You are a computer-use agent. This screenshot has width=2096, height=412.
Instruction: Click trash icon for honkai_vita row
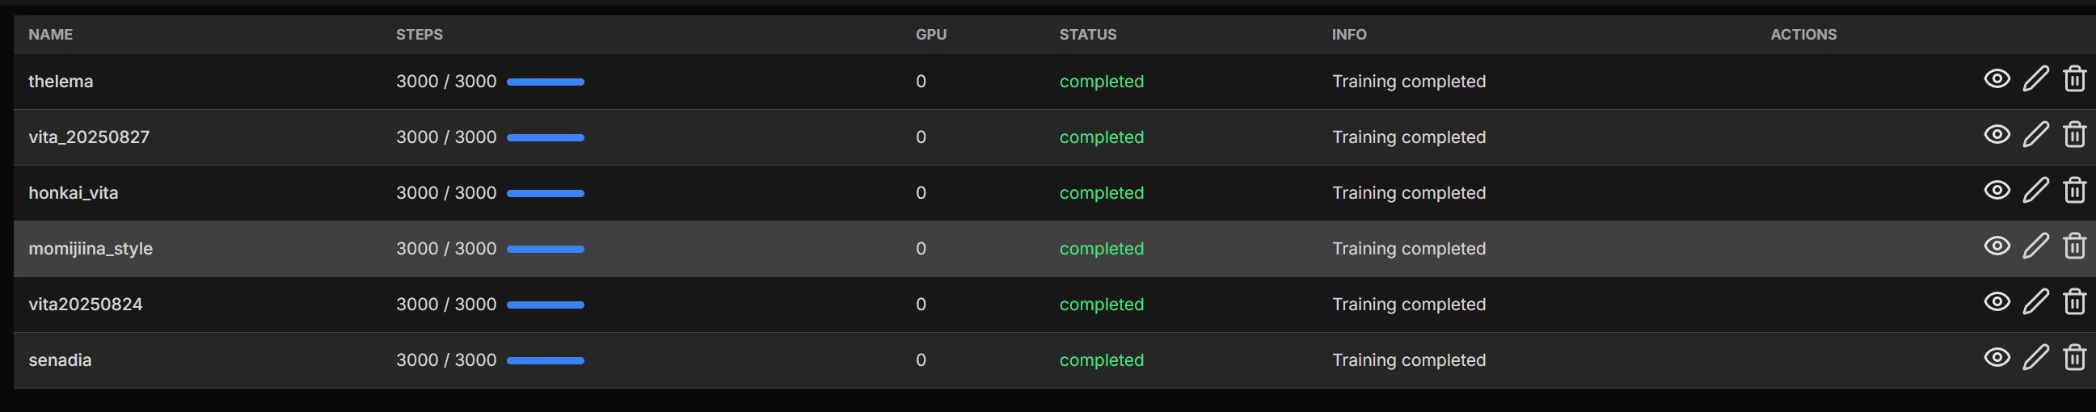(x=2074, y=191)
